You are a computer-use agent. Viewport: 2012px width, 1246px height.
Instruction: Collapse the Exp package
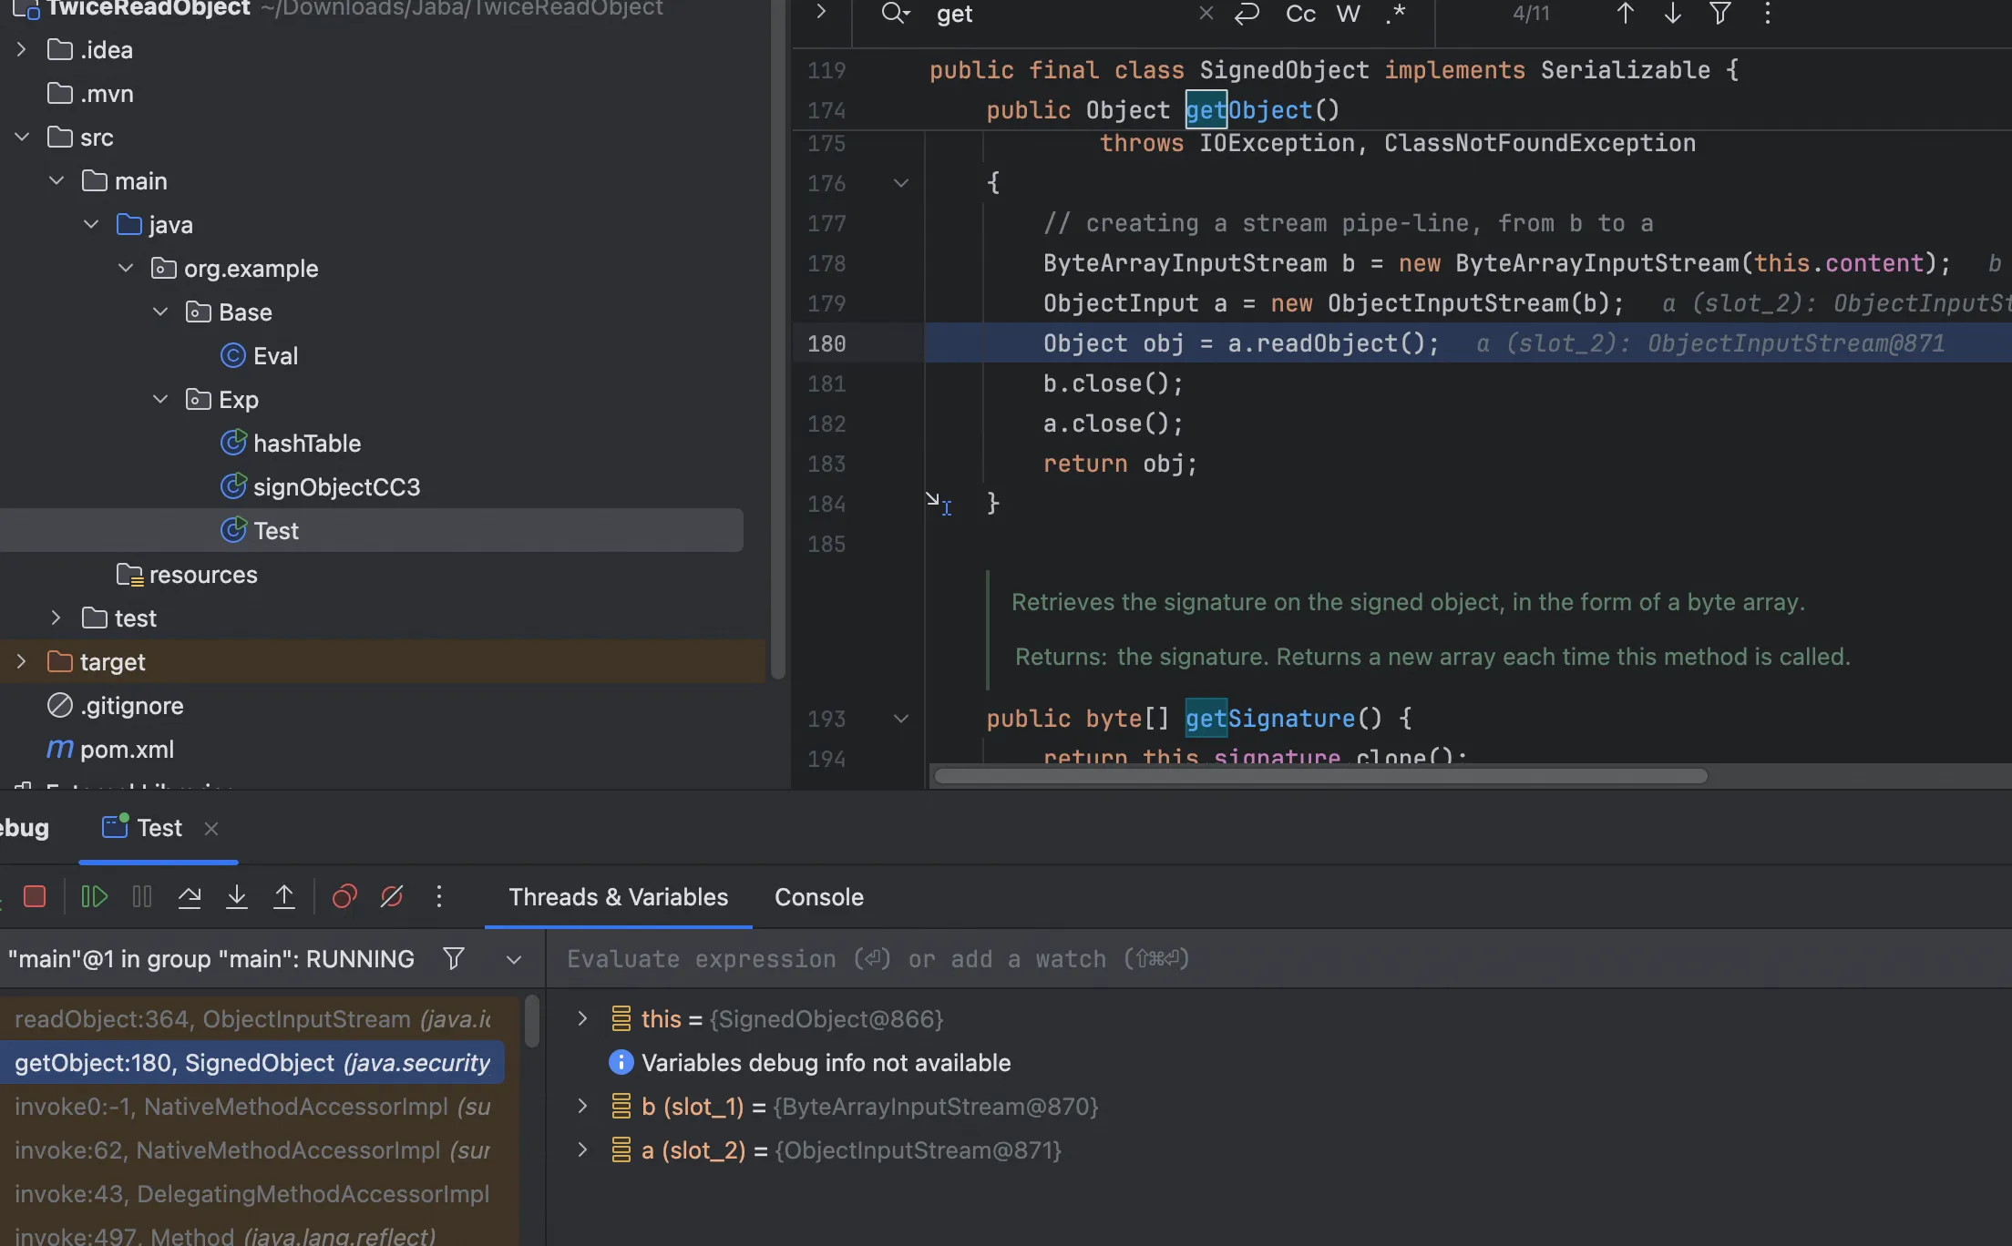tap(160, 400)
